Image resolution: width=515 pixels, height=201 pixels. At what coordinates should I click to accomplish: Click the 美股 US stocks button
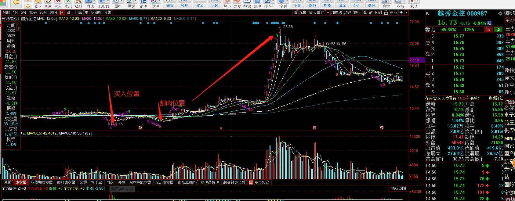click(x=372, y=5)
